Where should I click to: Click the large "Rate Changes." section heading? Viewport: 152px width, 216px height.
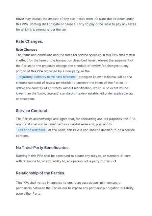tap(29, 41)
